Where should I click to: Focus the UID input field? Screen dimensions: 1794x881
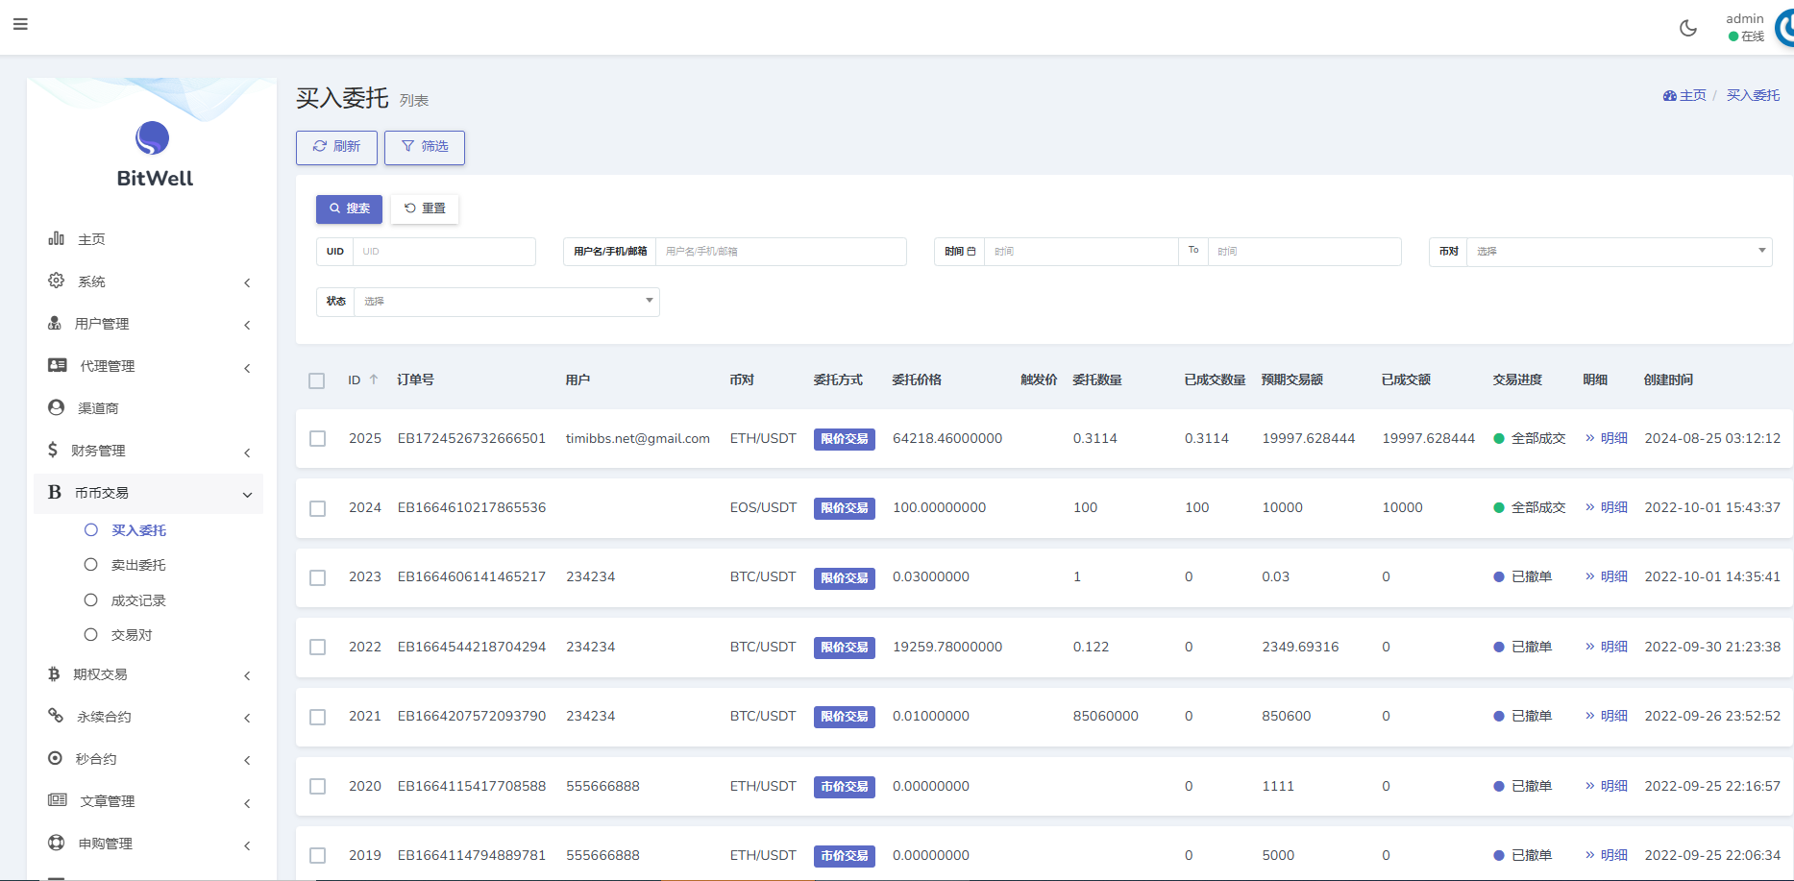[444, 252]
